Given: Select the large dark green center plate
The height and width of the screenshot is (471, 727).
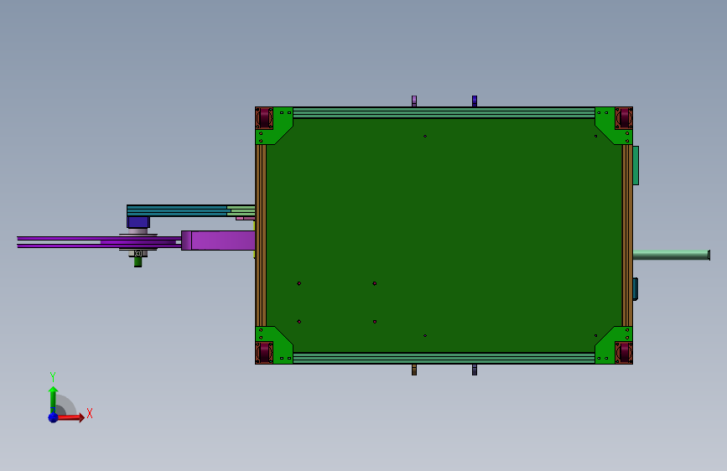Looking at the screenshot, I should coord(444,235).
